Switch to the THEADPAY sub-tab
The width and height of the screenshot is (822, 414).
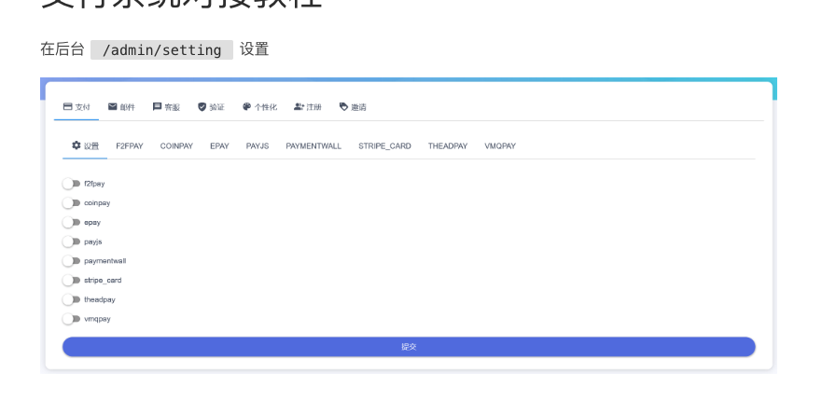[x=448, y=146]
